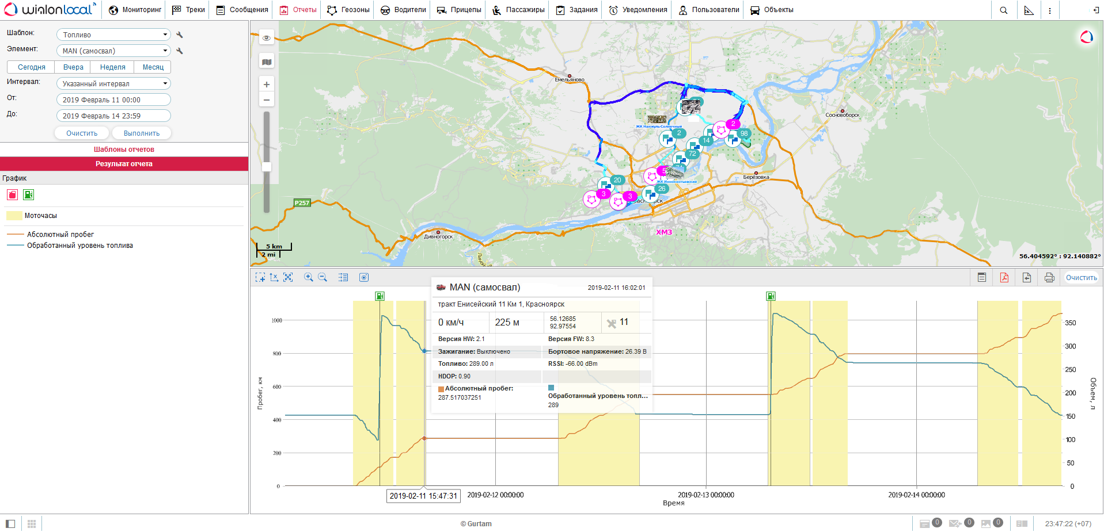Open the Интервал dropdown

113,84
